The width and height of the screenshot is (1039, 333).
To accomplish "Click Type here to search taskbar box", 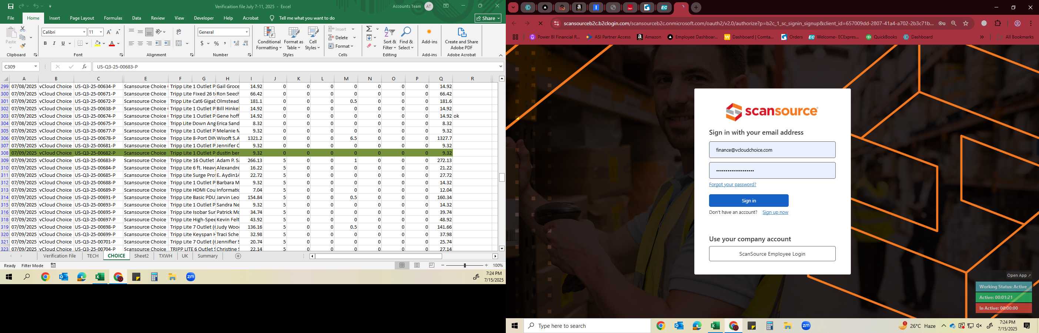I will tap(587, 326).
